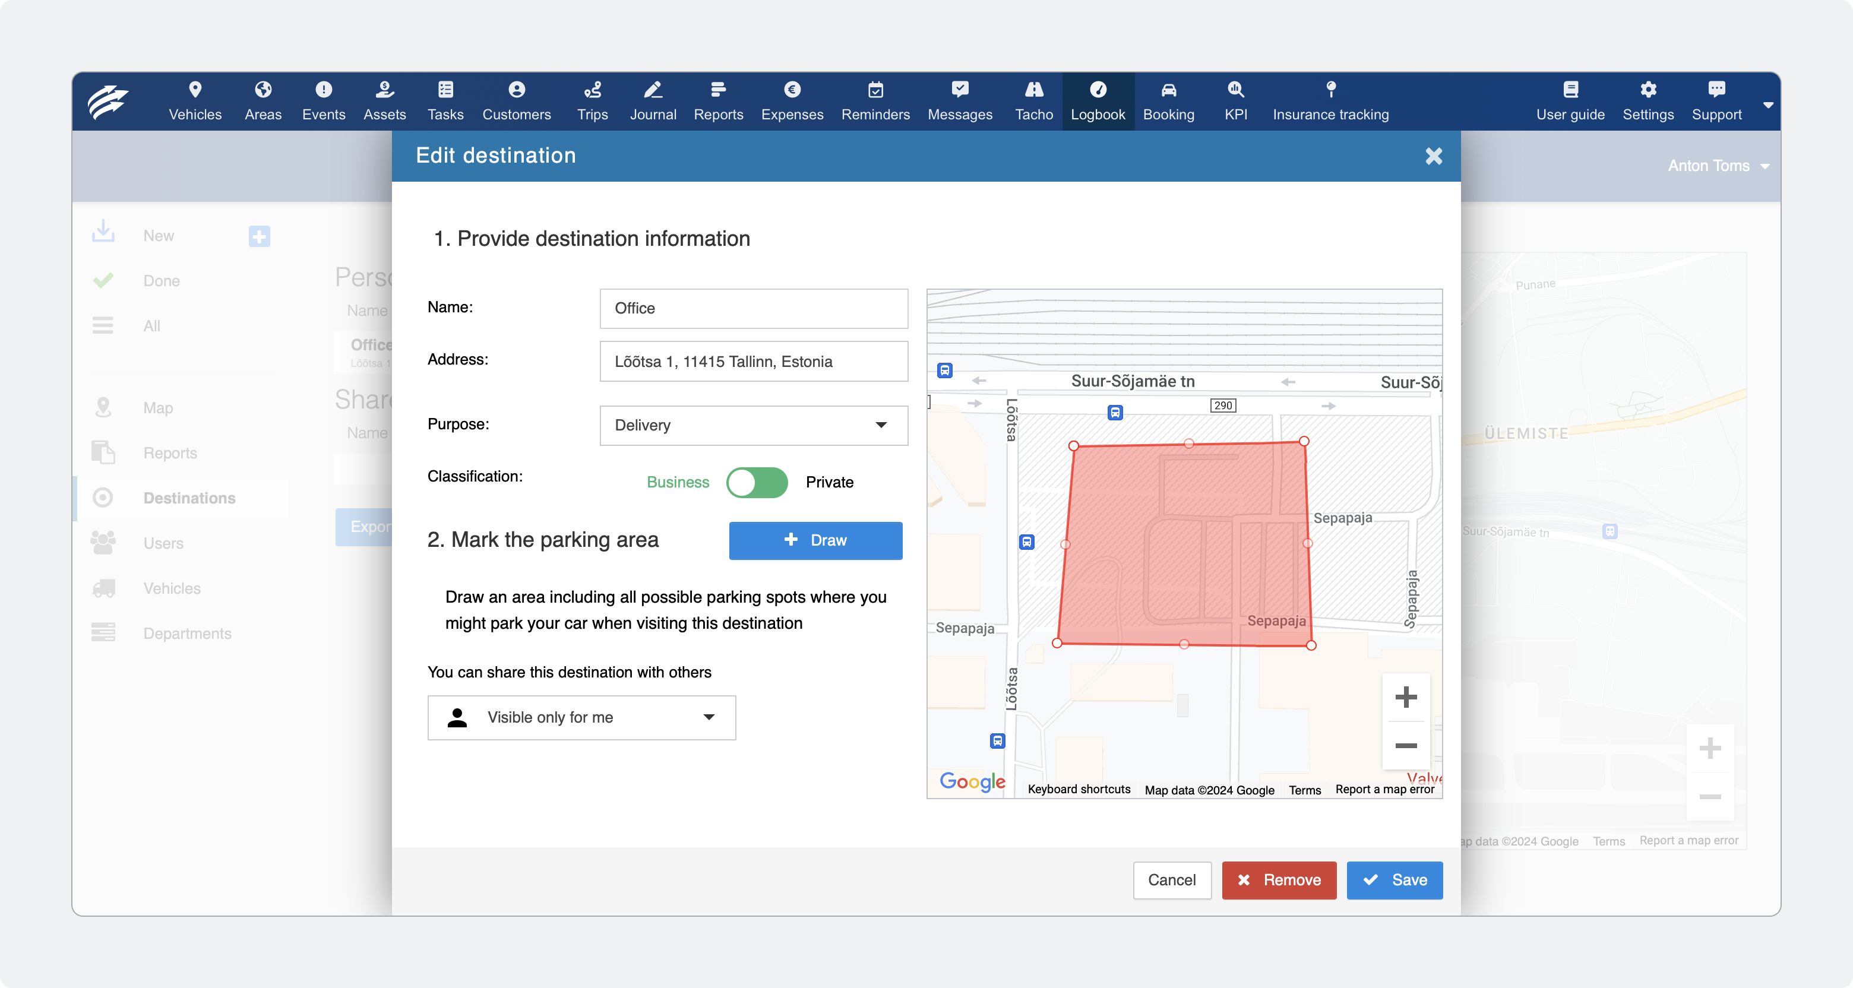Viewport: 1853px width, 988px height.
Task: Close the Edit destination dialog
Action: (1434, 156)
